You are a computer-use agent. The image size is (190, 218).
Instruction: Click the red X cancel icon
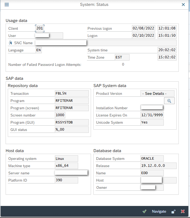click(x=183, y=211)
